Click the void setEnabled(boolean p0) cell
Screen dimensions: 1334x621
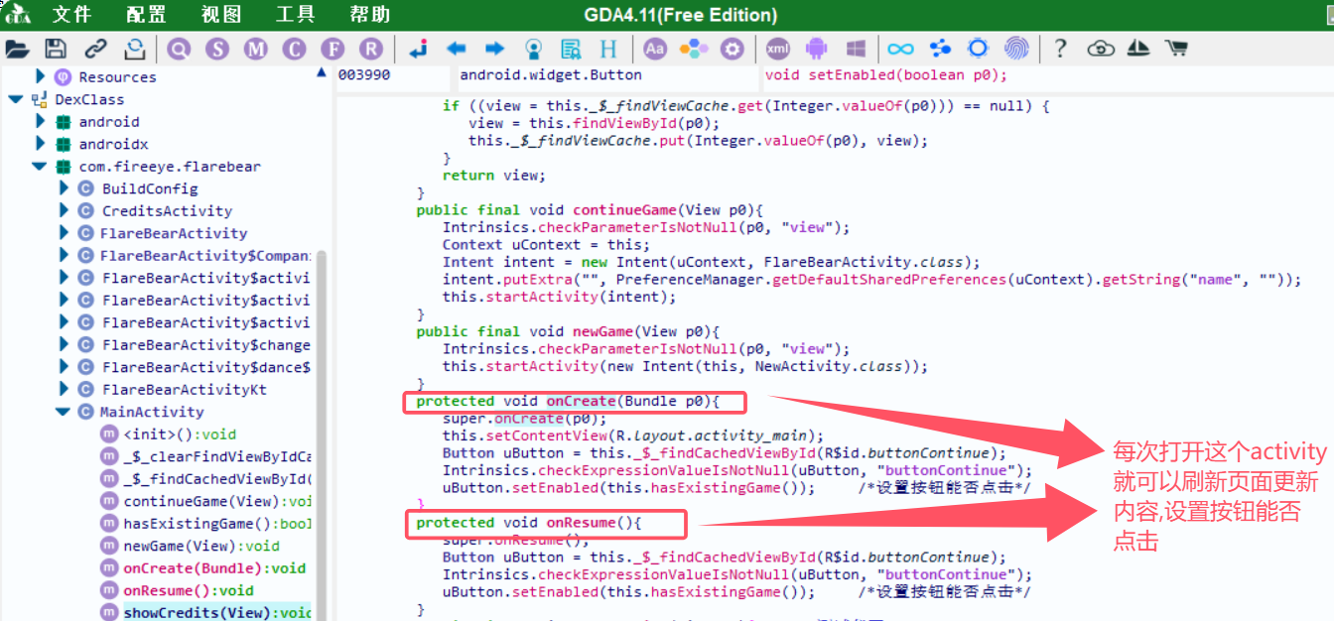click(x=885, y=74)
